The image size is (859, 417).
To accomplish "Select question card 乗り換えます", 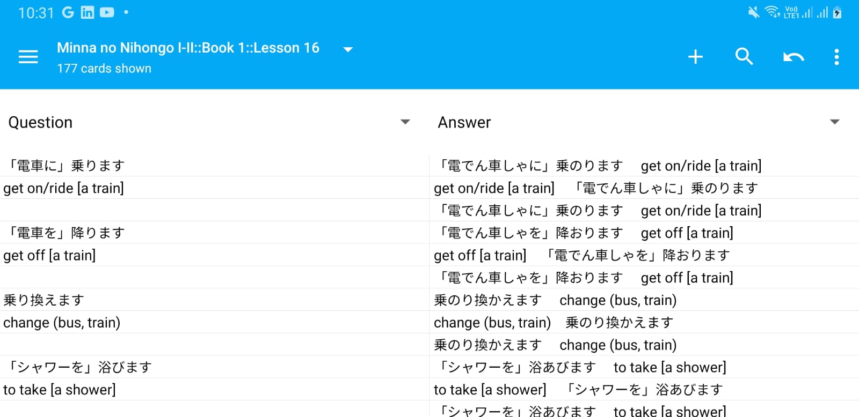I will click(x=214, y=300).
